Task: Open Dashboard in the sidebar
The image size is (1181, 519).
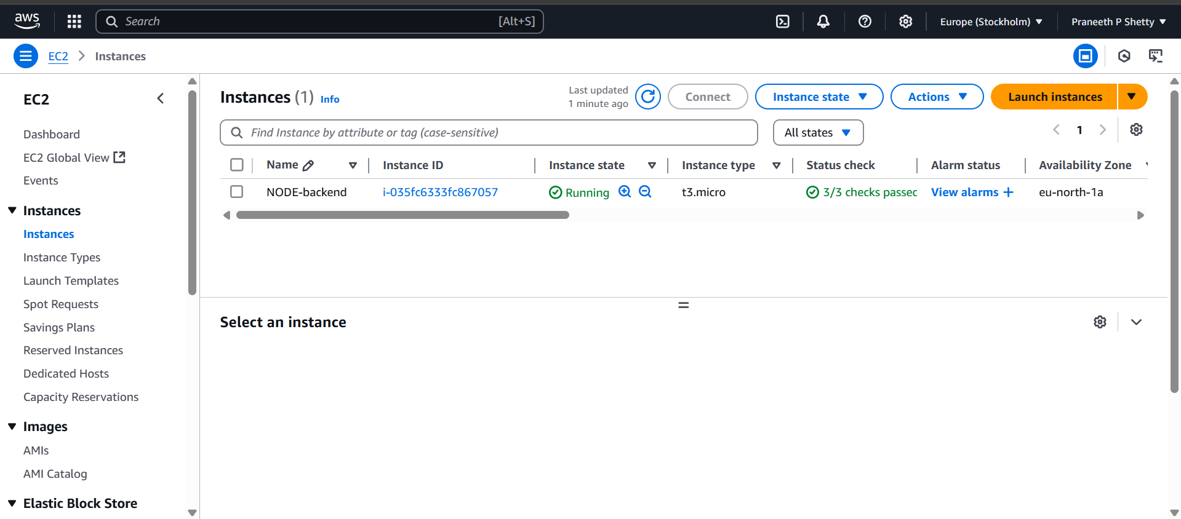Action: 52,134
